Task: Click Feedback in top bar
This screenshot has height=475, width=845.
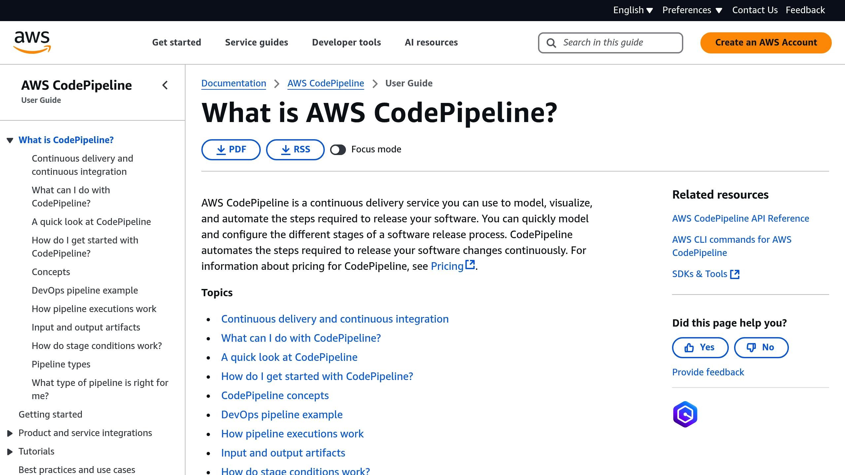Action: pyautogui.click(x=805, y=10)
